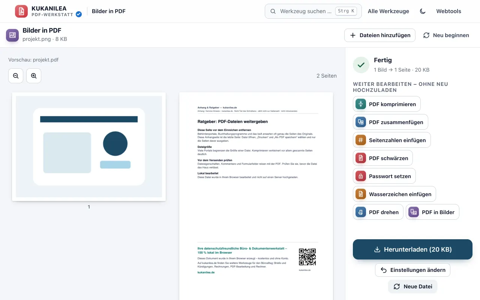Select the Ratgeber page 2 preview thumbnail
This screenshot has width=480, height=300.
click(256, 196)
